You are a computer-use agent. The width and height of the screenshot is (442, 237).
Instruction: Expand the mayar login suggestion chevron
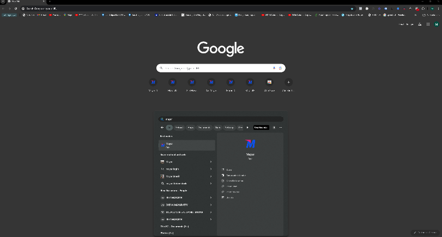point(211,169)
